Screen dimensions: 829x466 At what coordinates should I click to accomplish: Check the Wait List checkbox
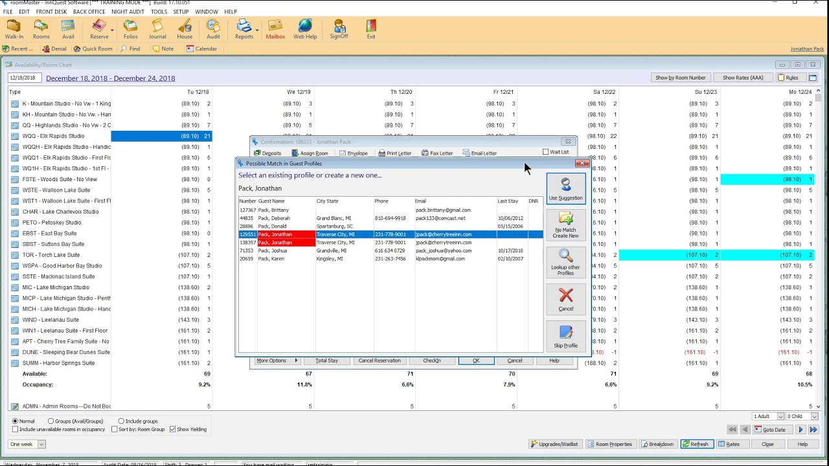[x=546, y=152]
